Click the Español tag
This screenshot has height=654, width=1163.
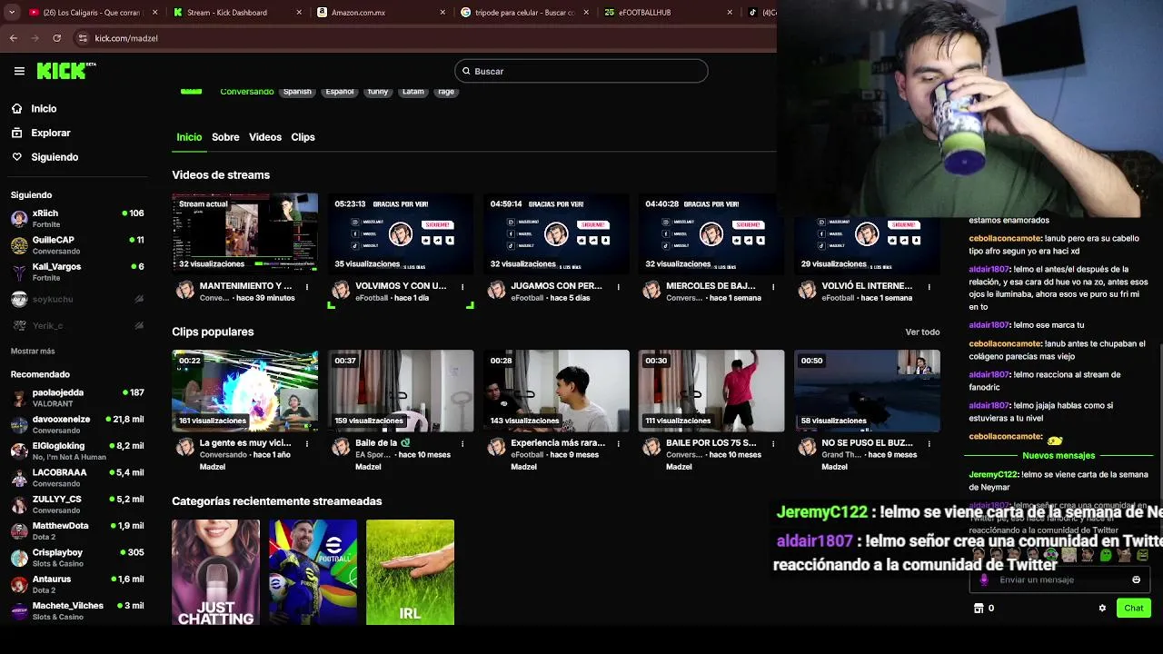coord(340,92)
